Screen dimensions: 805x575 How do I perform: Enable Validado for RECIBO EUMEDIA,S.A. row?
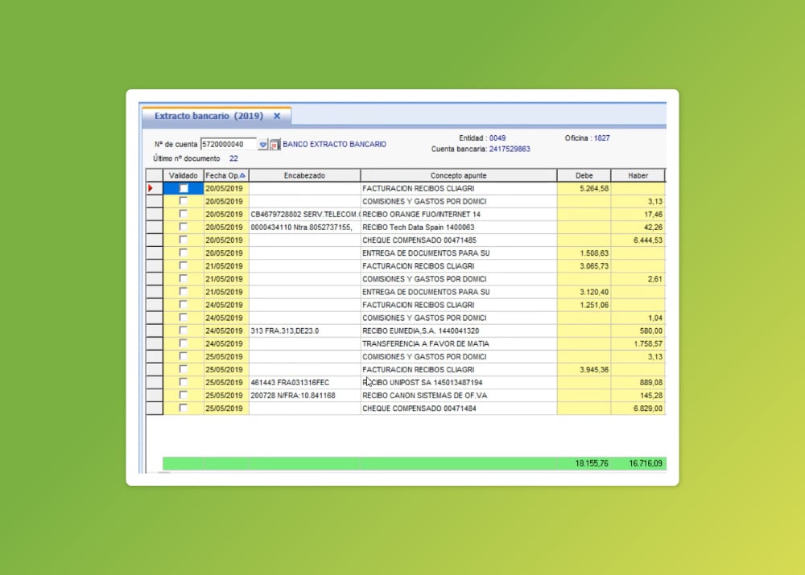pos(184,331)
